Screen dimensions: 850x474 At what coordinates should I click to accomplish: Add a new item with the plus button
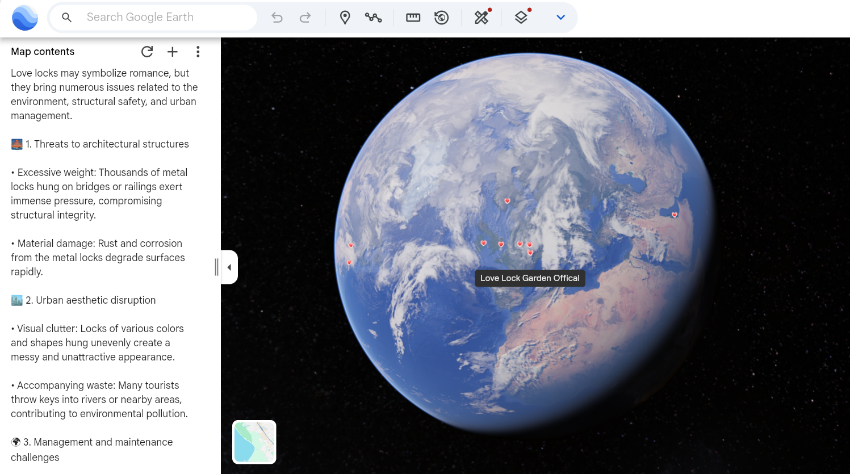click(x=173, y=52)
